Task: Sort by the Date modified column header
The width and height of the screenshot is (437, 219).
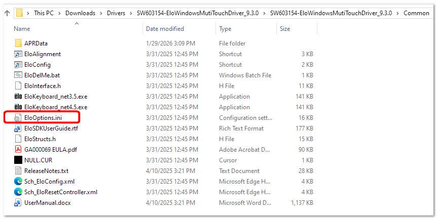Action: (x=165, y=29)
